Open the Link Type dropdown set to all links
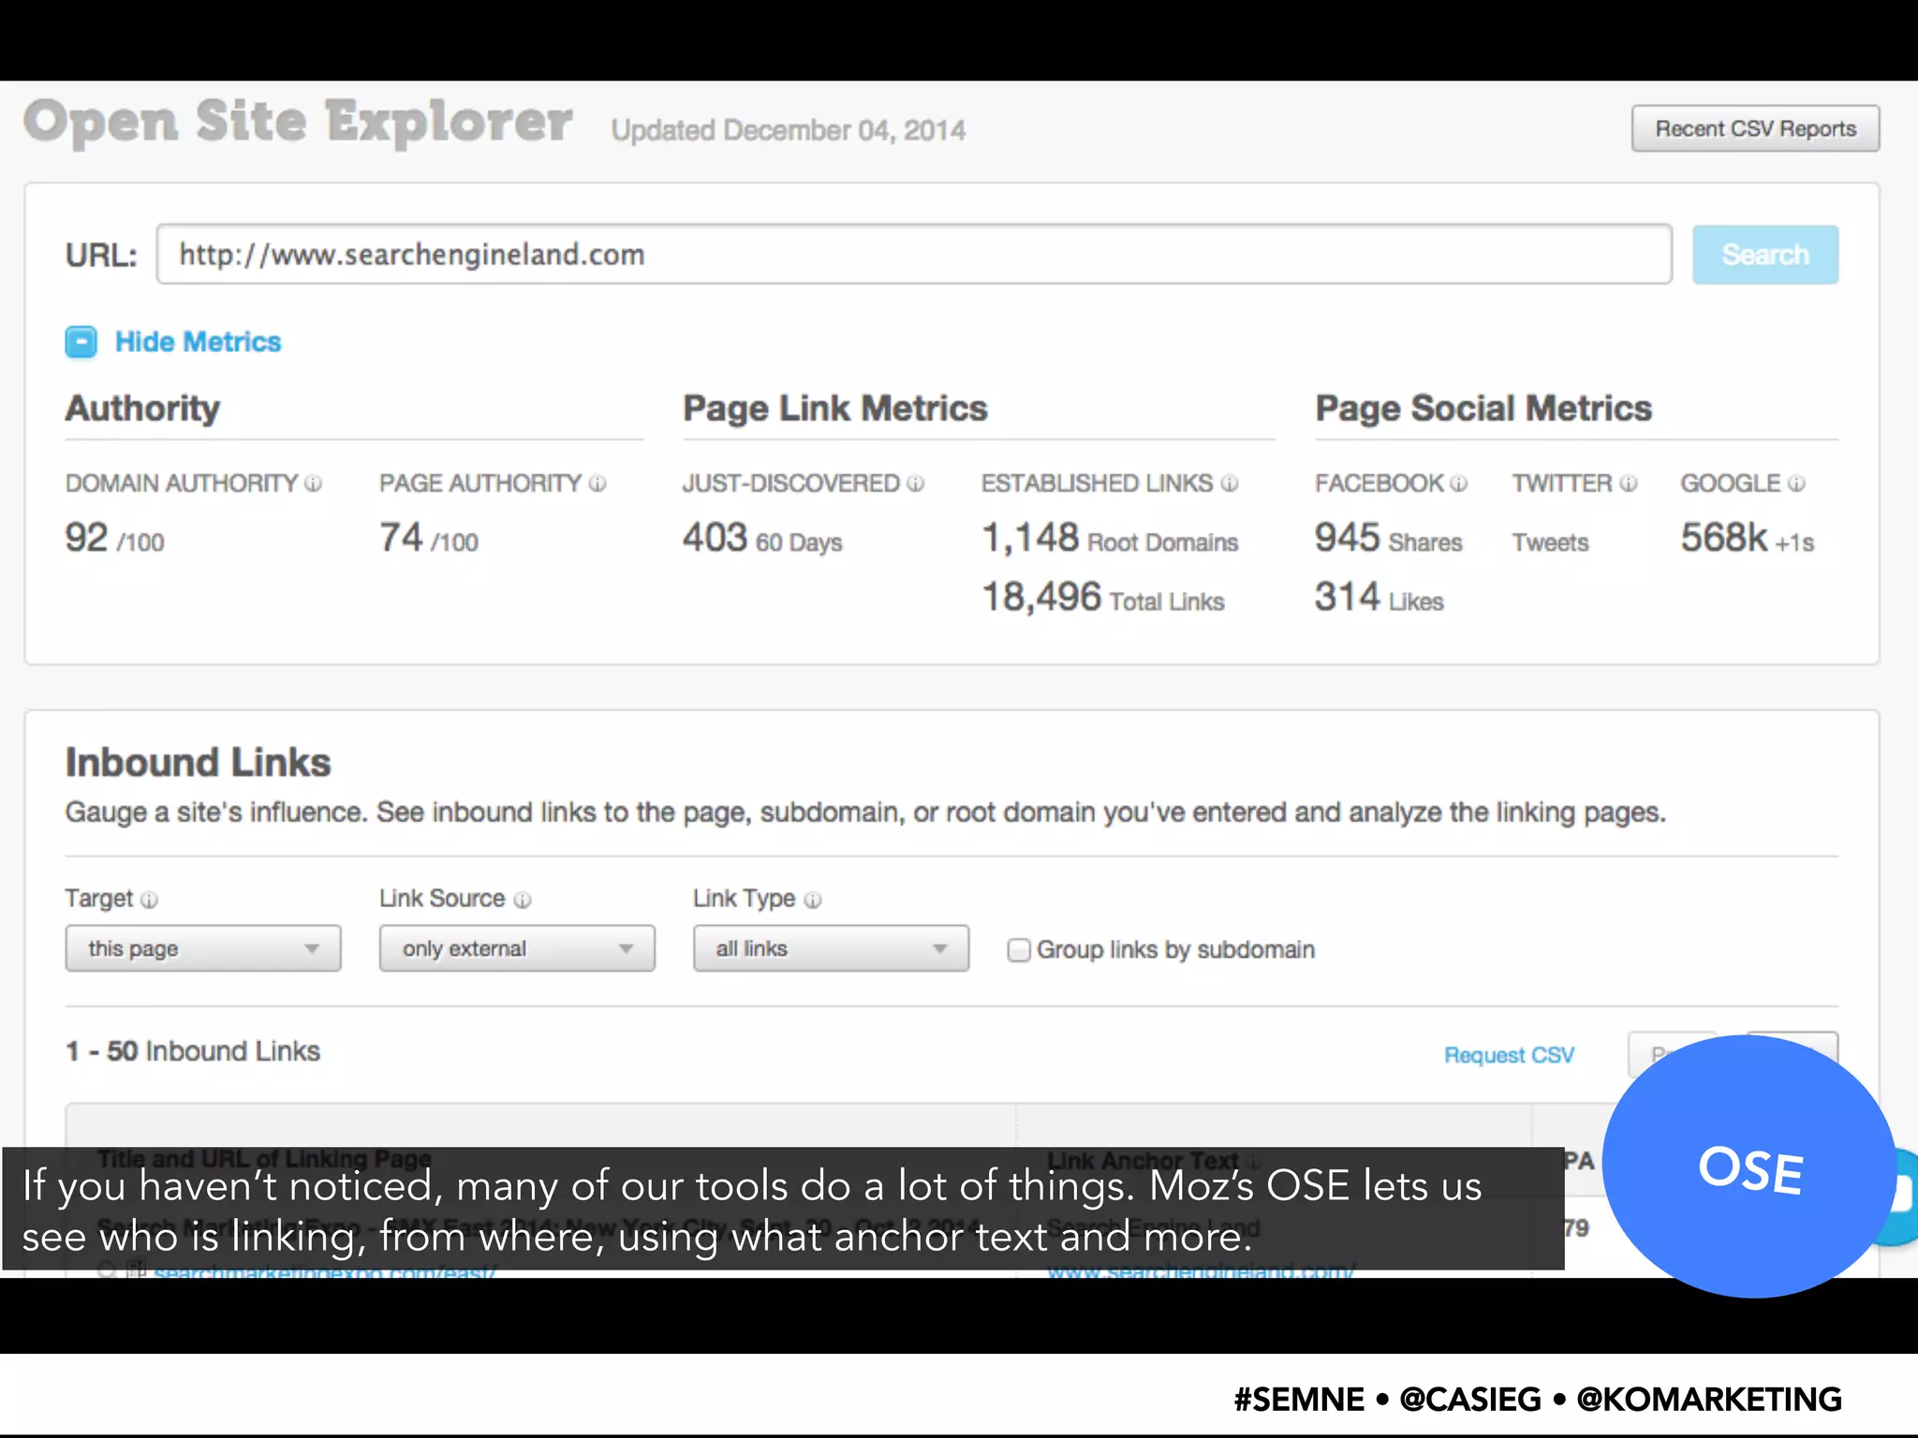Viewport: 1918px width, 1438px height. tap(831, 948)
